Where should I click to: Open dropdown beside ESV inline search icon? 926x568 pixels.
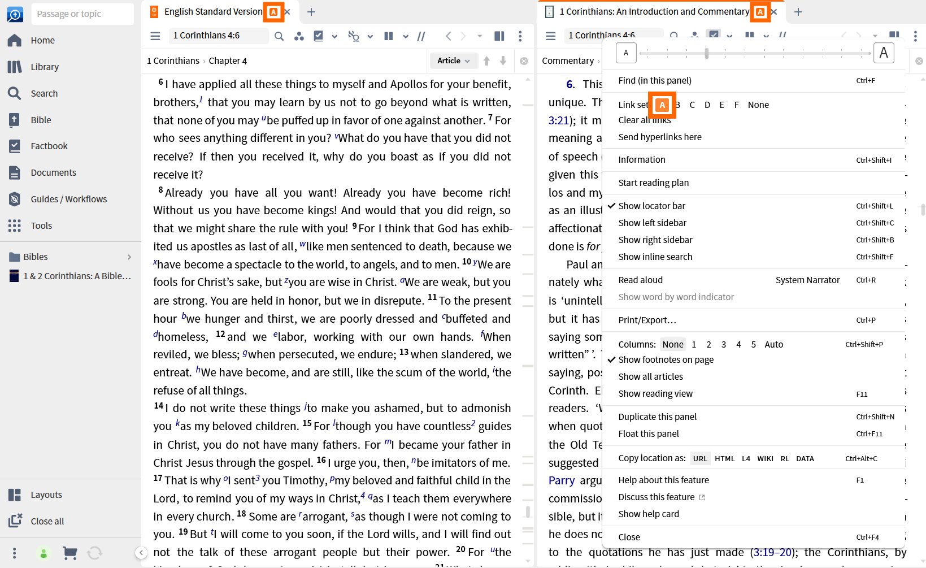point(370,36)
